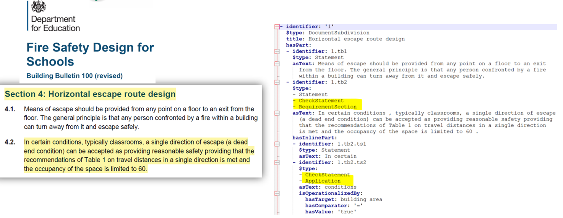Click the Department for Education royal crest logo
Image resolution: width=563 pixels, height=218 pixels.
[x=39, y=6]
